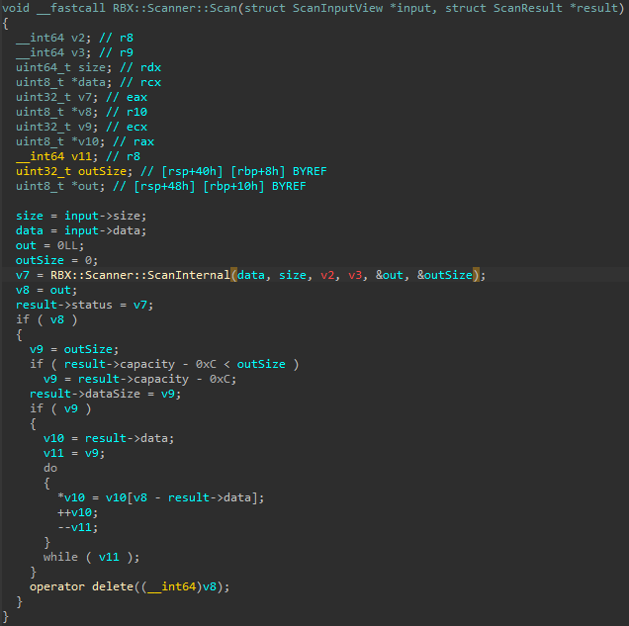629x626 pixels.
Task: Click the '// ecx' register comment
Action: [x=127, y=127]
